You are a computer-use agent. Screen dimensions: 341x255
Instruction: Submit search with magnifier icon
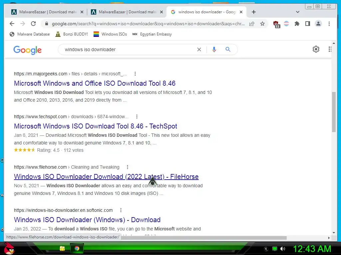tap(228, 49)
